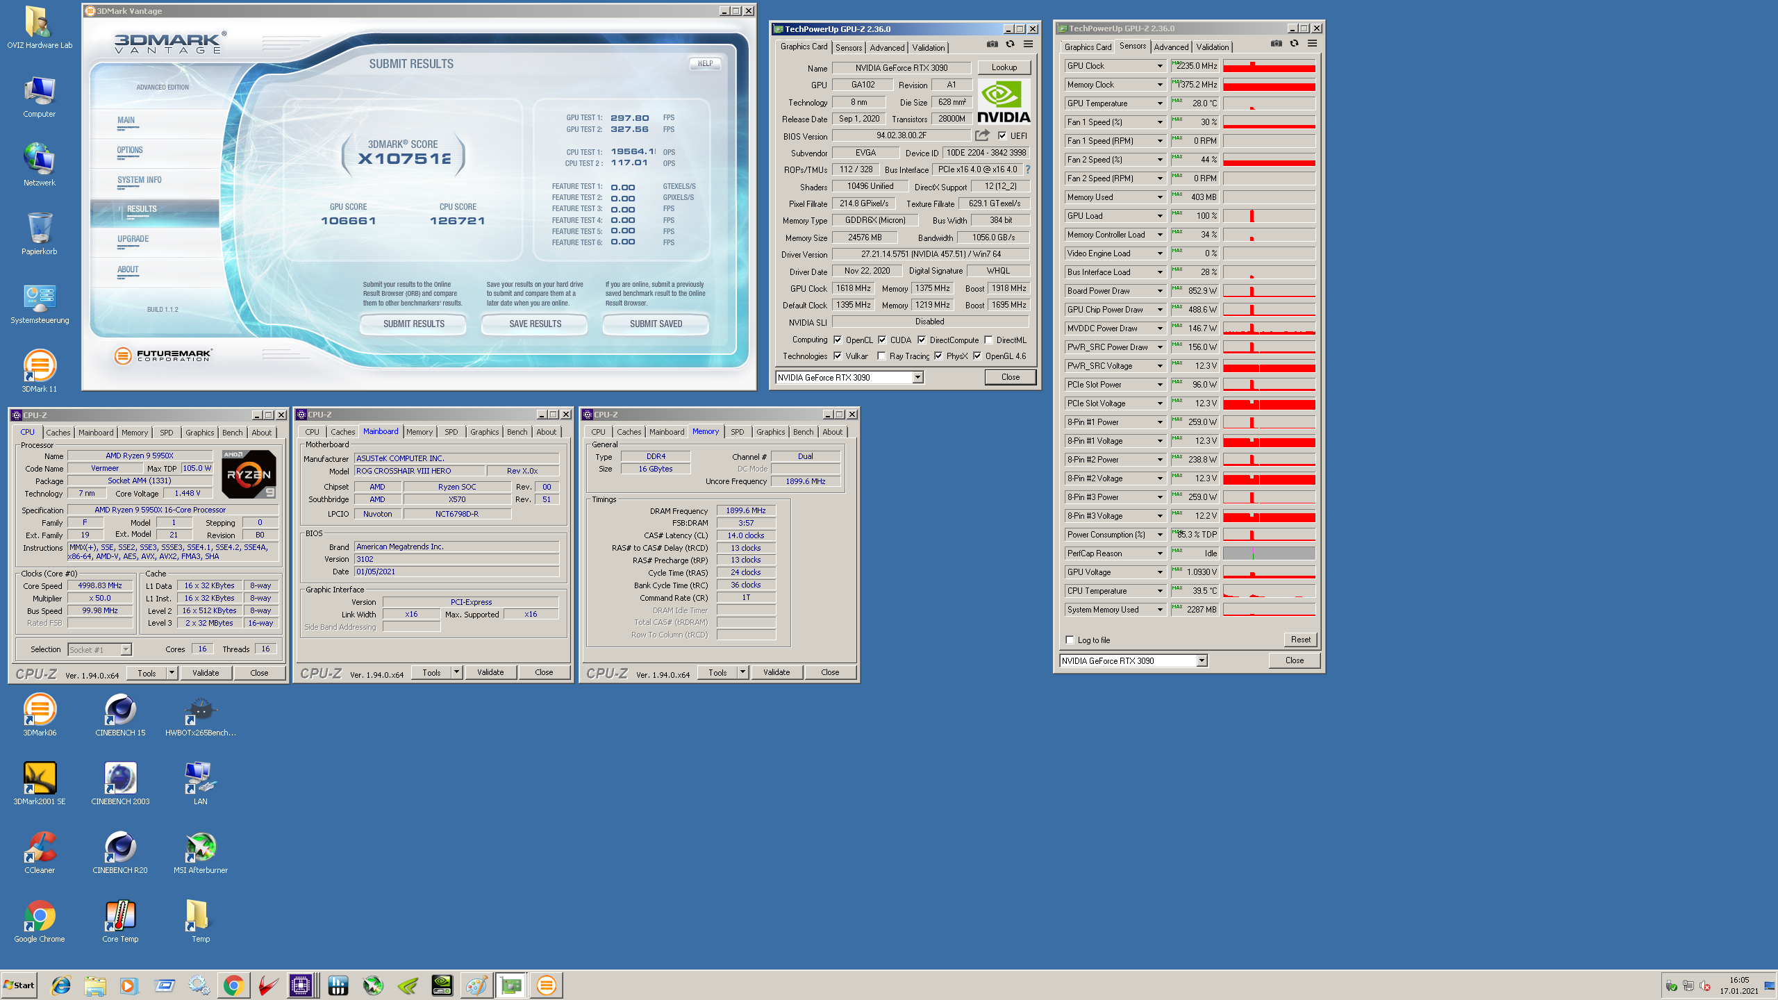Open the hamburger menu in GPU-Z Graphics Card window

(x=1028, y=44)
